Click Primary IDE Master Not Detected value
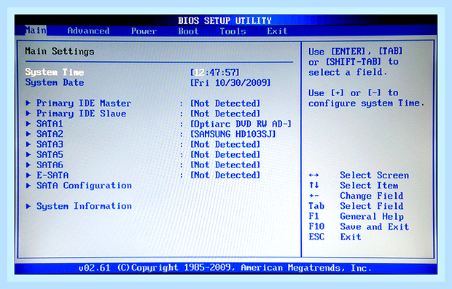 [225, 103]
